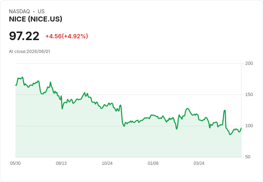The image size is (263, 182).
Task: Click the 200 y-axis value label
Action: 249,63
